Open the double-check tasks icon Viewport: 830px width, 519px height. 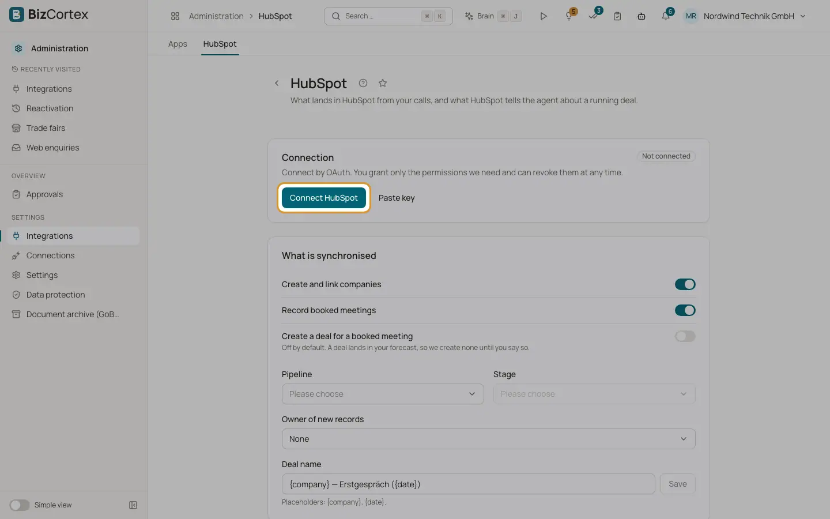(593, 16)
